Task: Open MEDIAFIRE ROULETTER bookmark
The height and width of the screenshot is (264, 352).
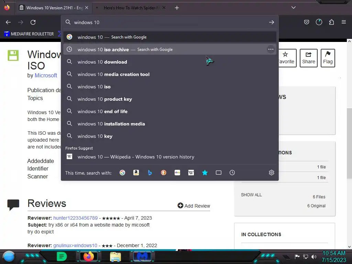Action: (29, 34)
